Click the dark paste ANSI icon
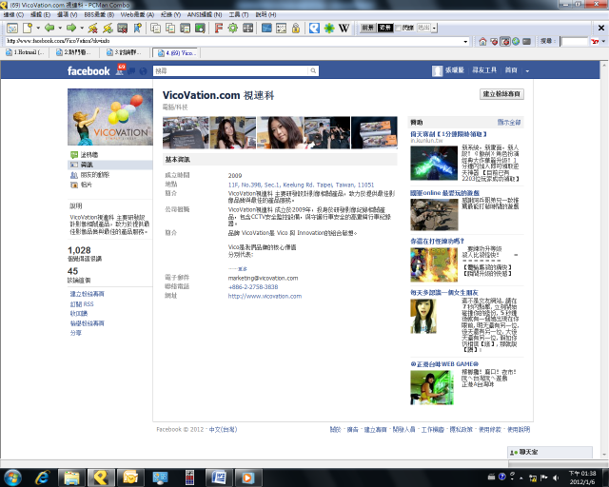The image size is (609, 487). click(x=200, y=28)
